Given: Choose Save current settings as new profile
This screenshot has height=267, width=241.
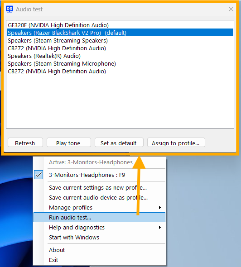Looking at the screenshot, I should 99,188.
